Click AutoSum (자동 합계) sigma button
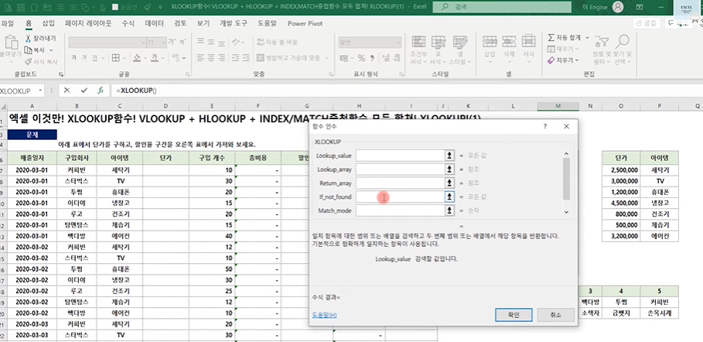This screenshot has height=342, width=703. click(x=565, y=38)
